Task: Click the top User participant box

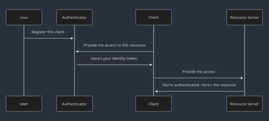Action: [x=24, y=17]
